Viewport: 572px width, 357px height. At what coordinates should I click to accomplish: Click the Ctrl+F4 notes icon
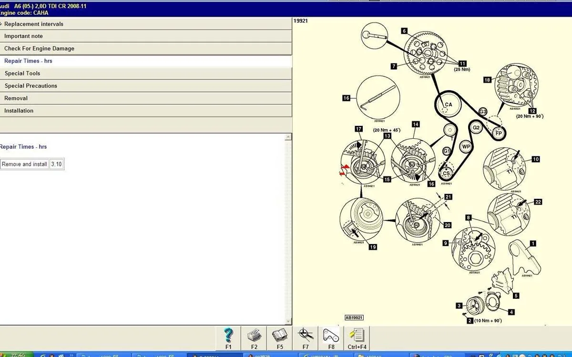[357, 338]
